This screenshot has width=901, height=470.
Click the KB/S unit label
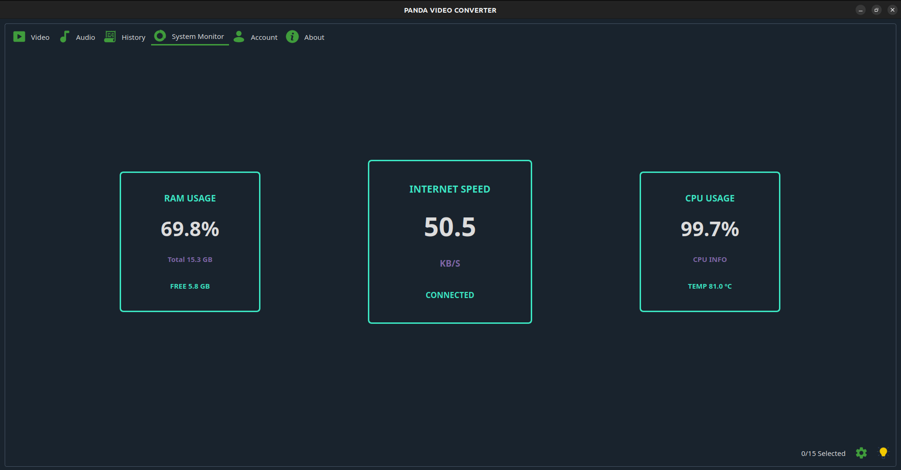pyautogui.click(x=450, y=263)
